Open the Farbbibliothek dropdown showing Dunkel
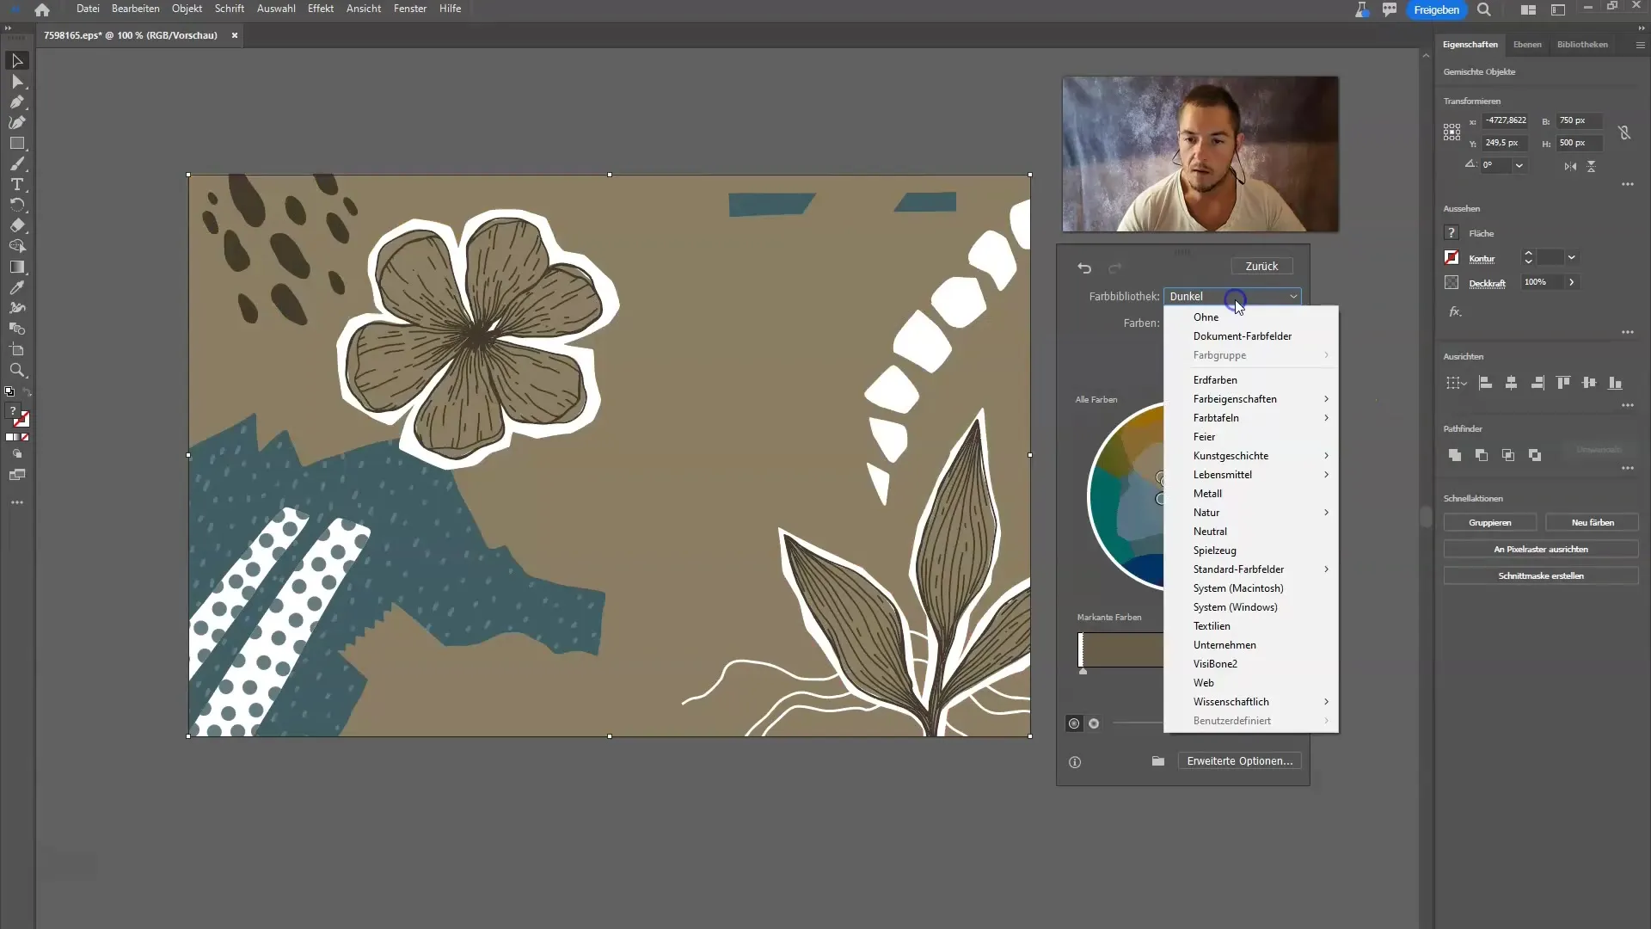This screenshot has width=1651, height=929. 1232,297
